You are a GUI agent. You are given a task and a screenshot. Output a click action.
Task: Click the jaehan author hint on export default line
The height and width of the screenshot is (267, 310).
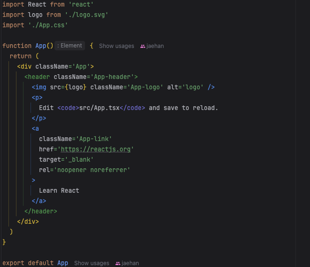(130, 263)
